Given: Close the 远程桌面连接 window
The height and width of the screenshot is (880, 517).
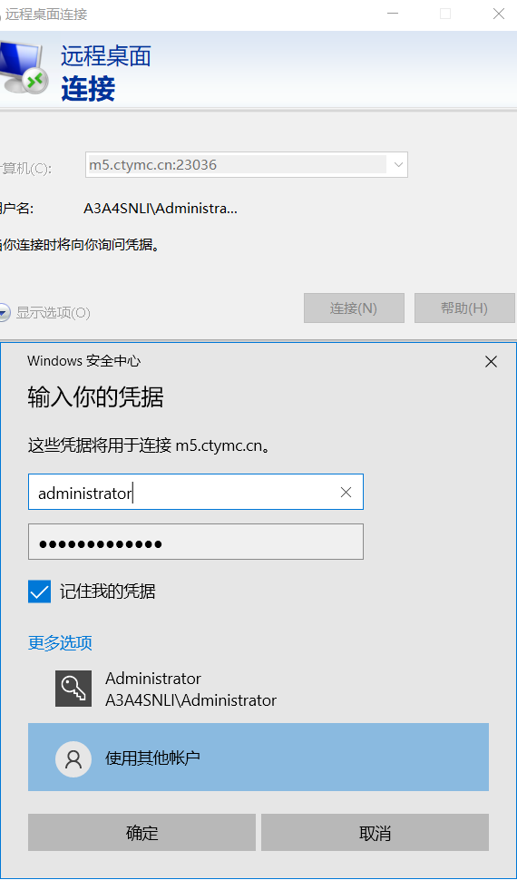Looking at the screenshot, I should click(x=499, y=14).
